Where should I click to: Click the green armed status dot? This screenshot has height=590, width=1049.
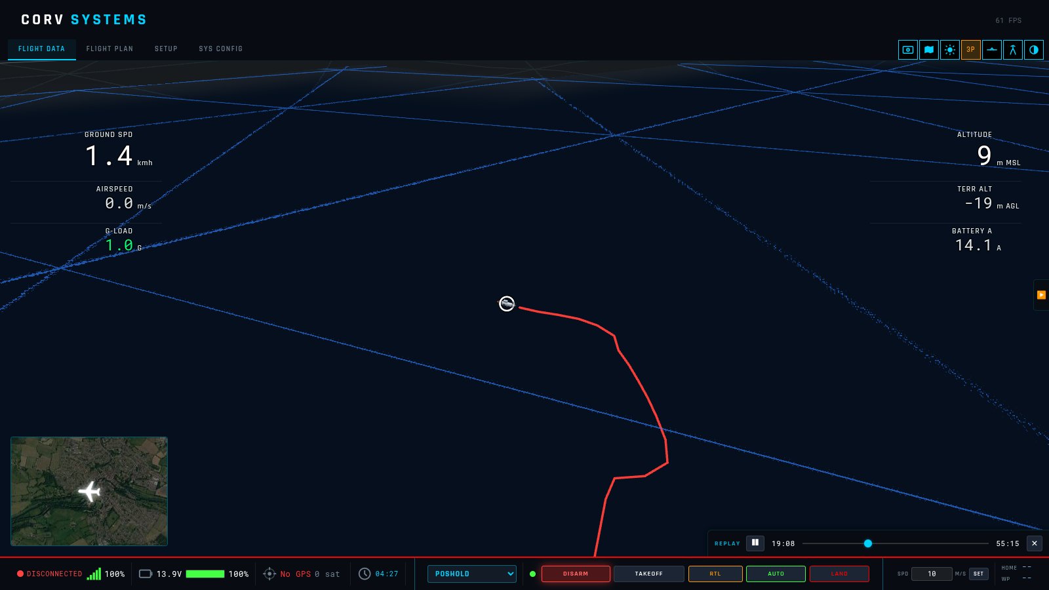pos(532,574)
